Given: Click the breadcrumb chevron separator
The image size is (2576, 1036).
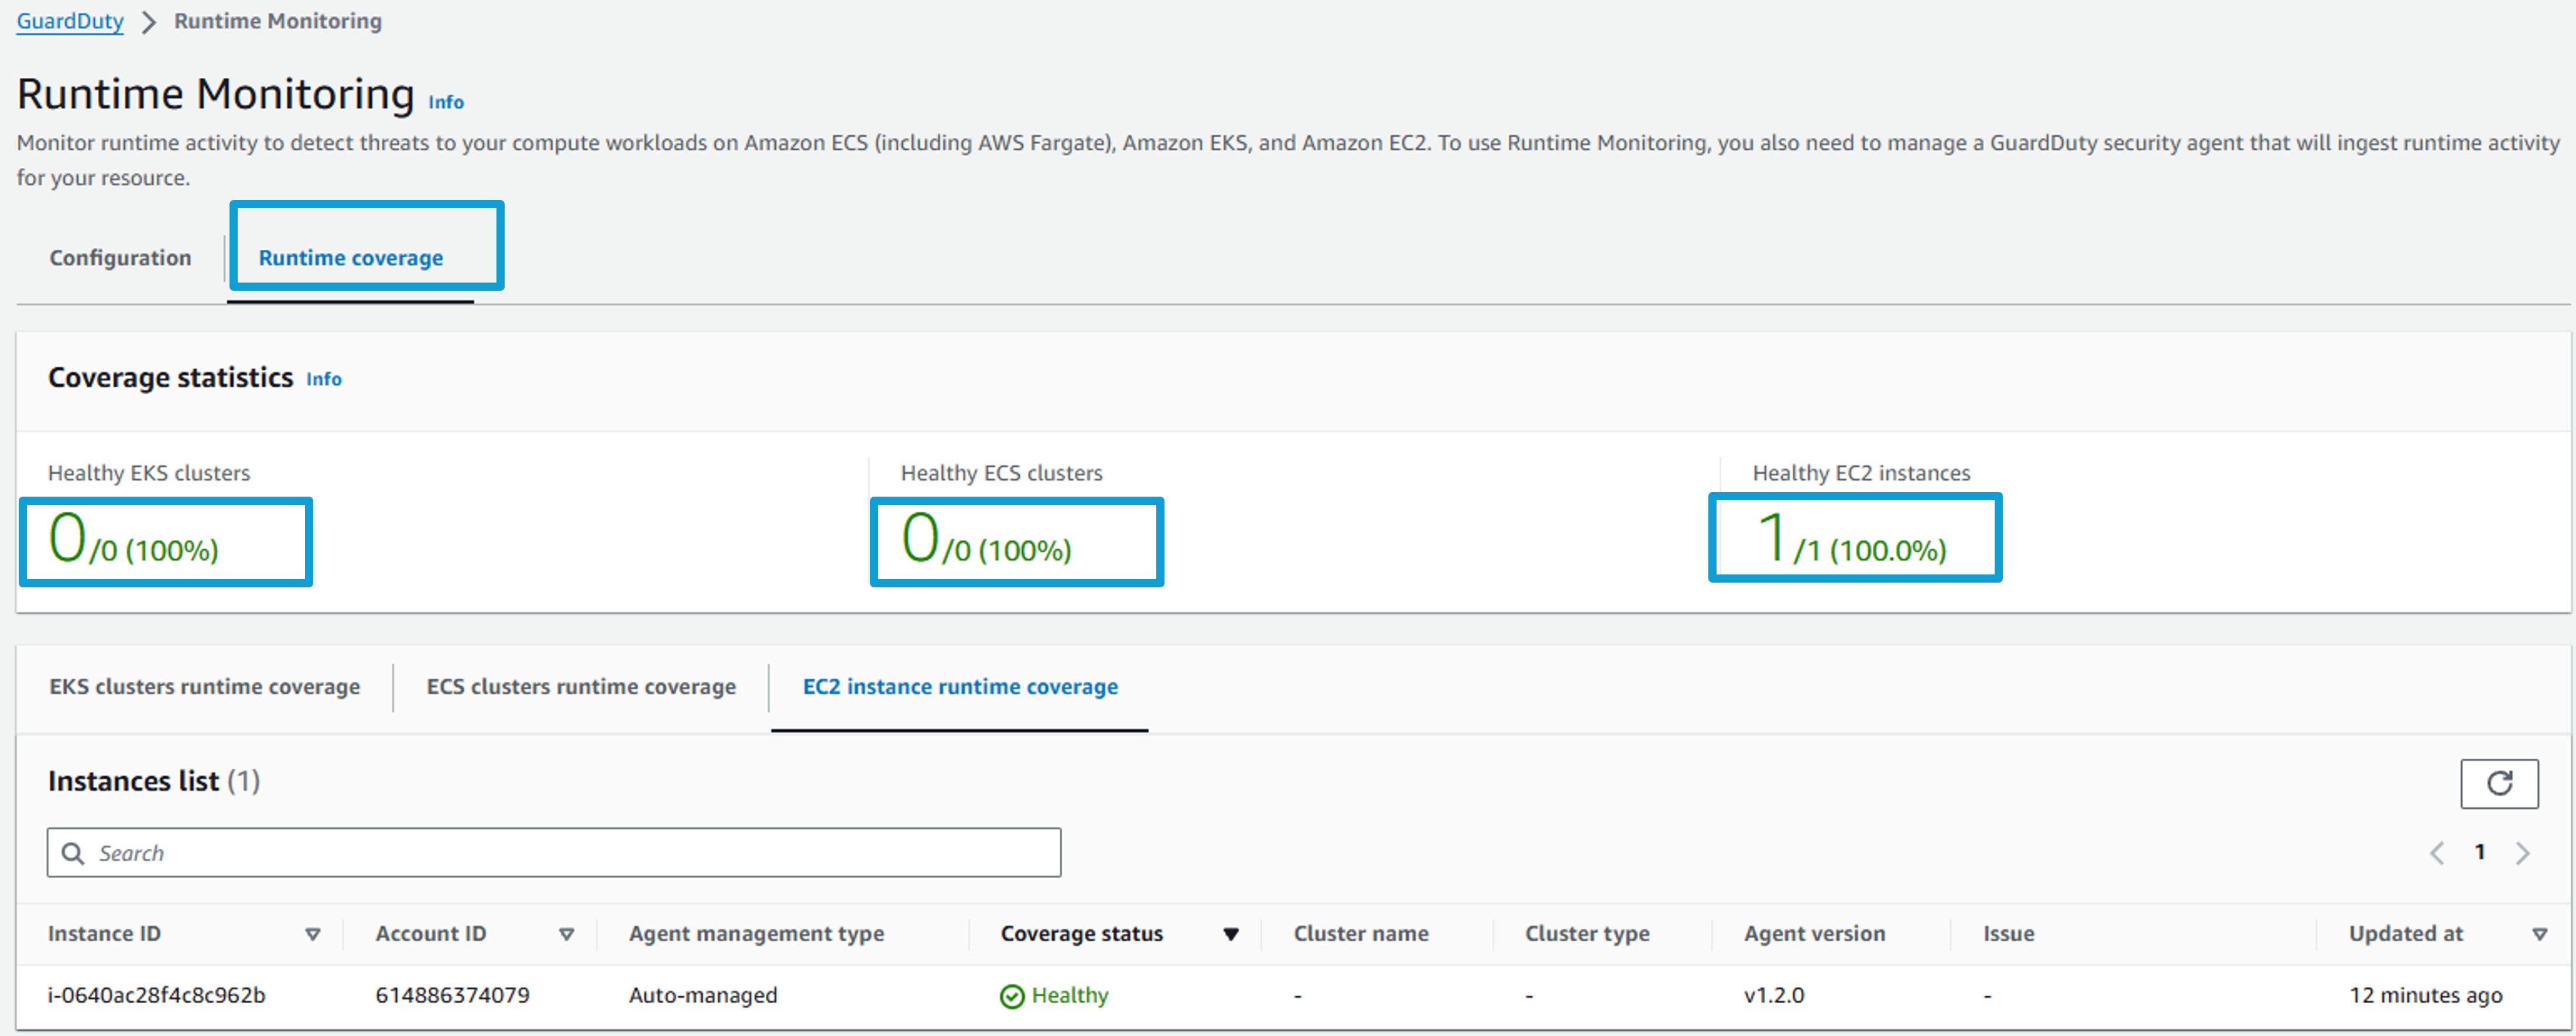Looking at the screenshot, I should pyautogui.click(x=149, y=22).
